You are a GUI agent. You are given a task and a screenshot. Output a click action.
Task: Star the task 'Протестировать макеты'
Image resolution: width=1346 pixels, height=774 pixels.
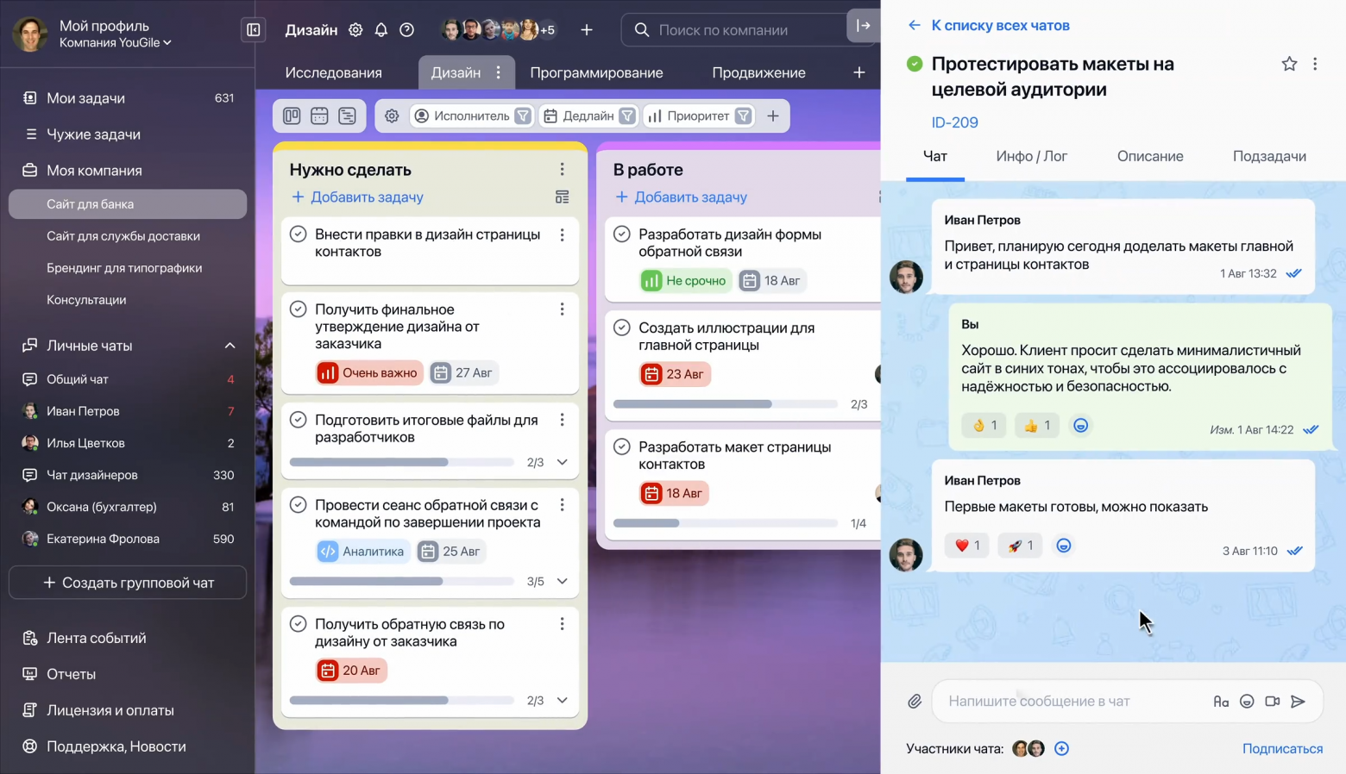(1288, 63)
